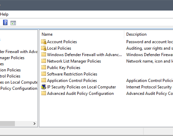The width and height of the screenshot is (173, 136).
Task: Select 'Policy Configuration' tree node
Action: [19, 88]
